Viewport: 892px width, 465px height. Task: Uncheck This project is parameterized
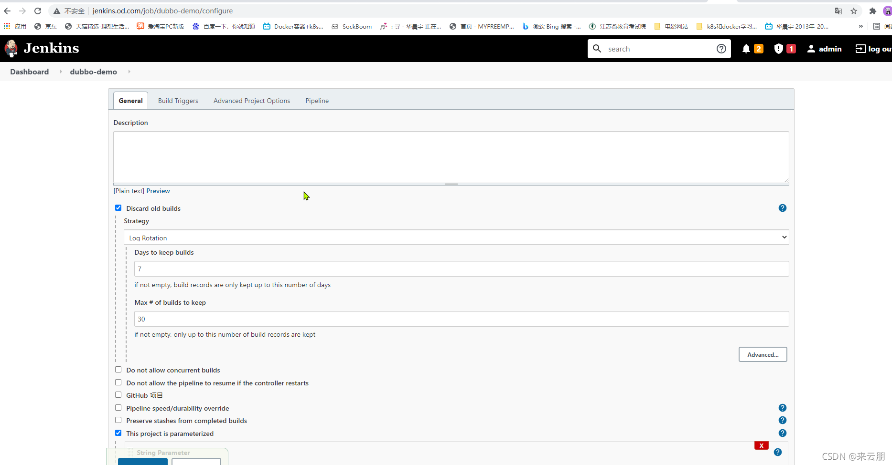118,433
